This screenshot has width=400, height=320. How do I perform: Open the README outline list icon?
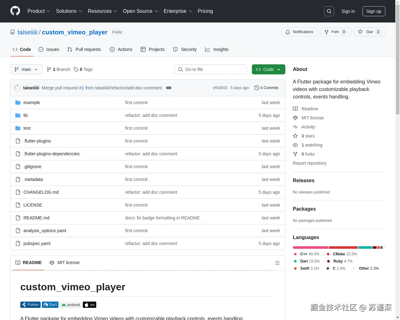[x=277, y=263]
